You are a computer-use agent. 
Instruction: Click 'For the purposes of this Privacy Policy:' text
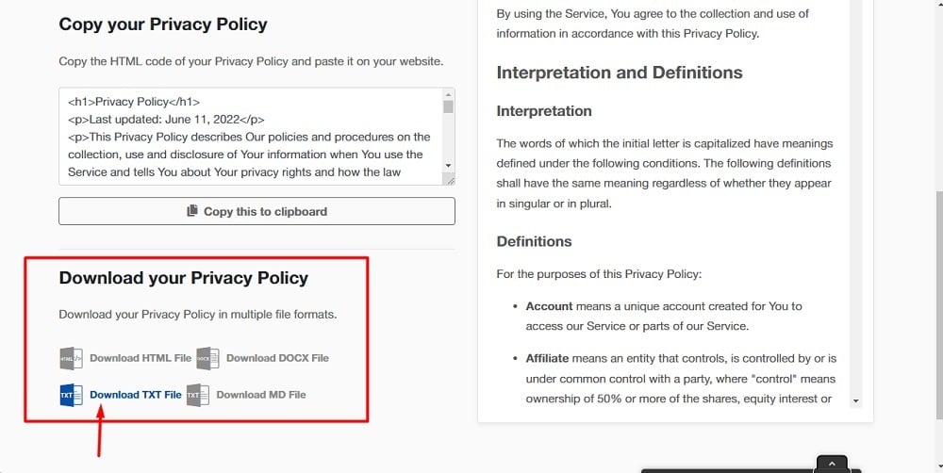[x=599, y=275]
